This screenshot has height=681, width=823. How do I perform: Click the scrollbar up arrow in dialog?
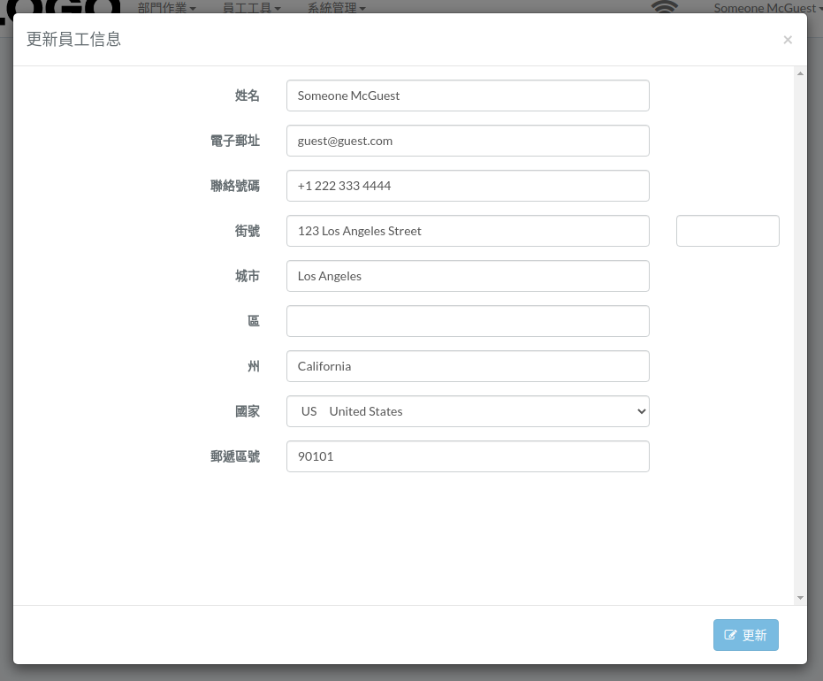800,74
